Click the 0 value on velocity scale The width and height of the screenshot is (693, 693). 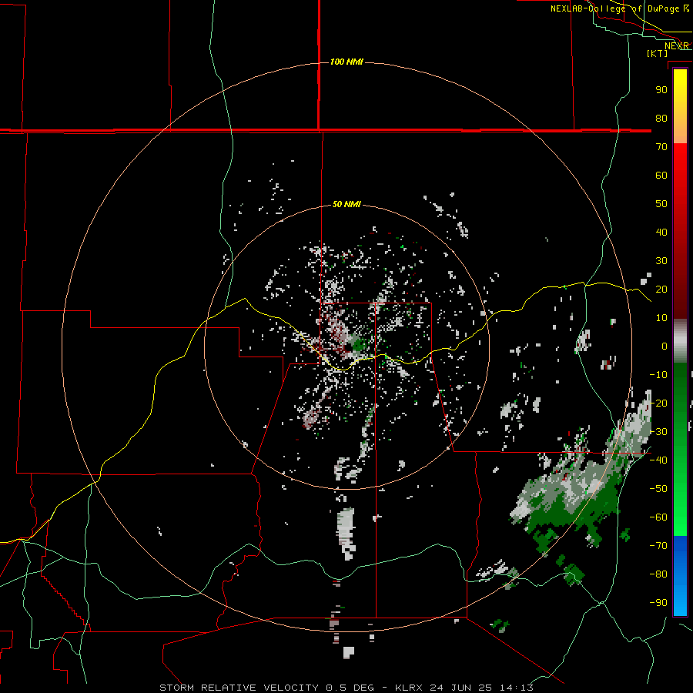click(665, 346)
